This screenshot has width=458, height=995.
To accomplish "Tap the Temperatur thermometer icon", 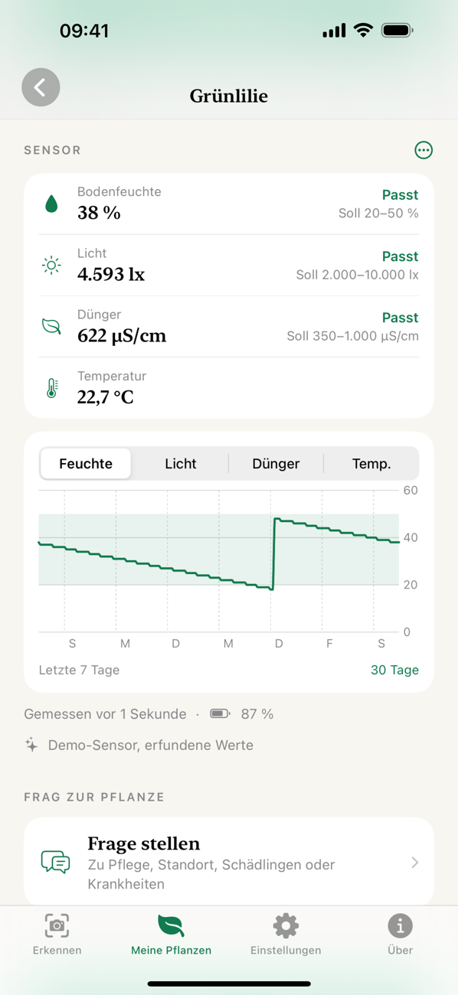I will tap(51, 388).
